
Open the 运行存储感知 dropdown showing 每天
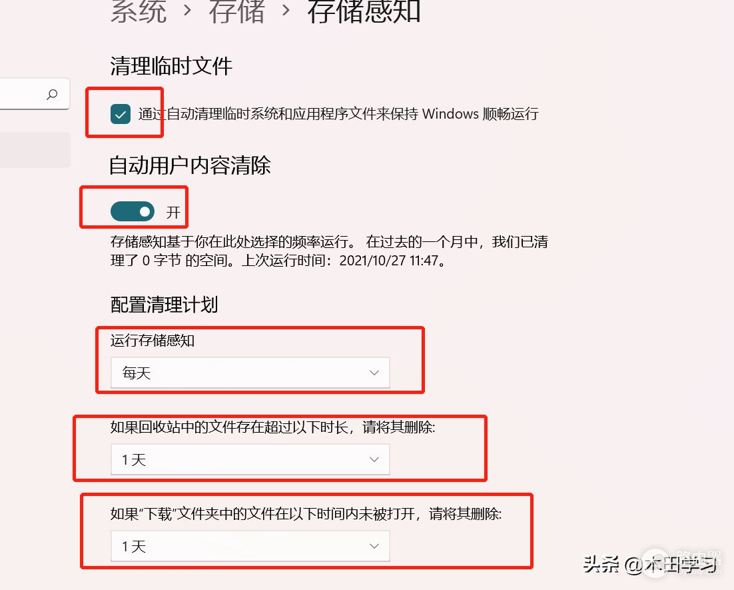click(x=250, y=373)
